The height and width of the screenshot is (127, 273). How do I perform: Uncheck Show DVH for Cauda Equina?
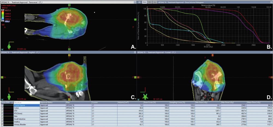click(x=2, y=105)
